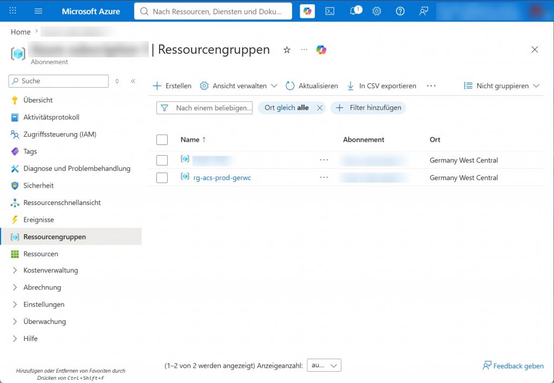Click the filter text field
Screen dimensions: 554x383
(205, 108)
